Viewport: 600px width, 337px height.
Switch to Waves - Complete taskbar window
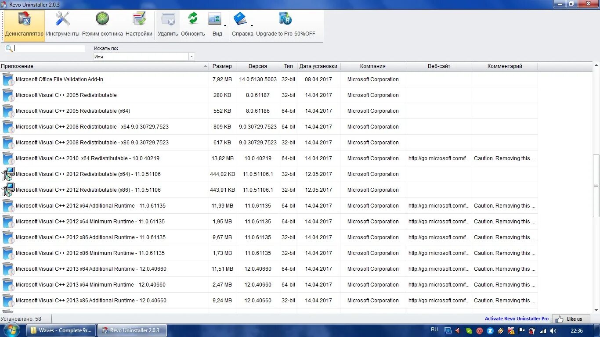pyautogui.click(x=61, y=330)
